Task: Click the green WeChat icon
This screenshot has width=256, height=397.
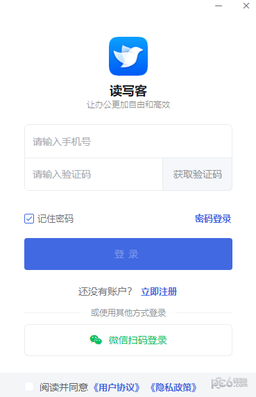Action: click(96, 340)
